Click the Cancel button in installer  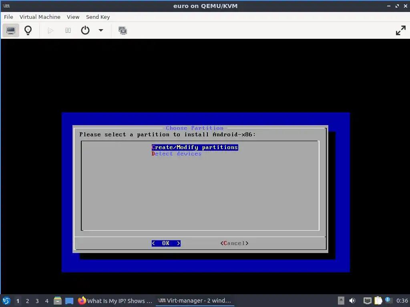234,243
